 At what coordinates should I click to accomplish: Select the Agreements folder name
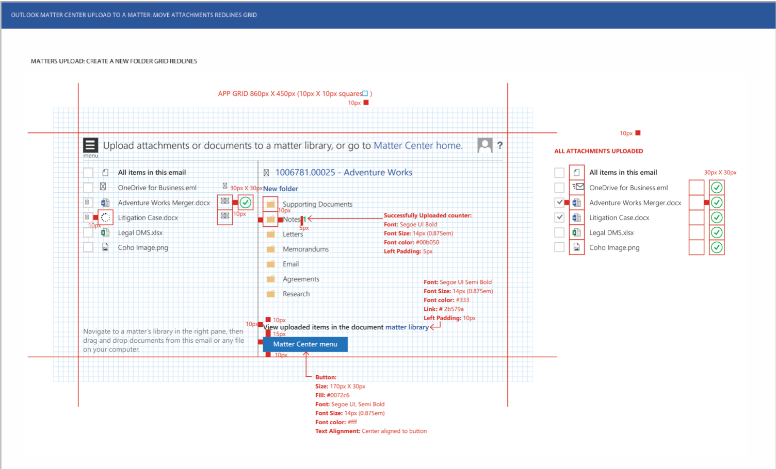pyautogui.click(x=301, y=279)
